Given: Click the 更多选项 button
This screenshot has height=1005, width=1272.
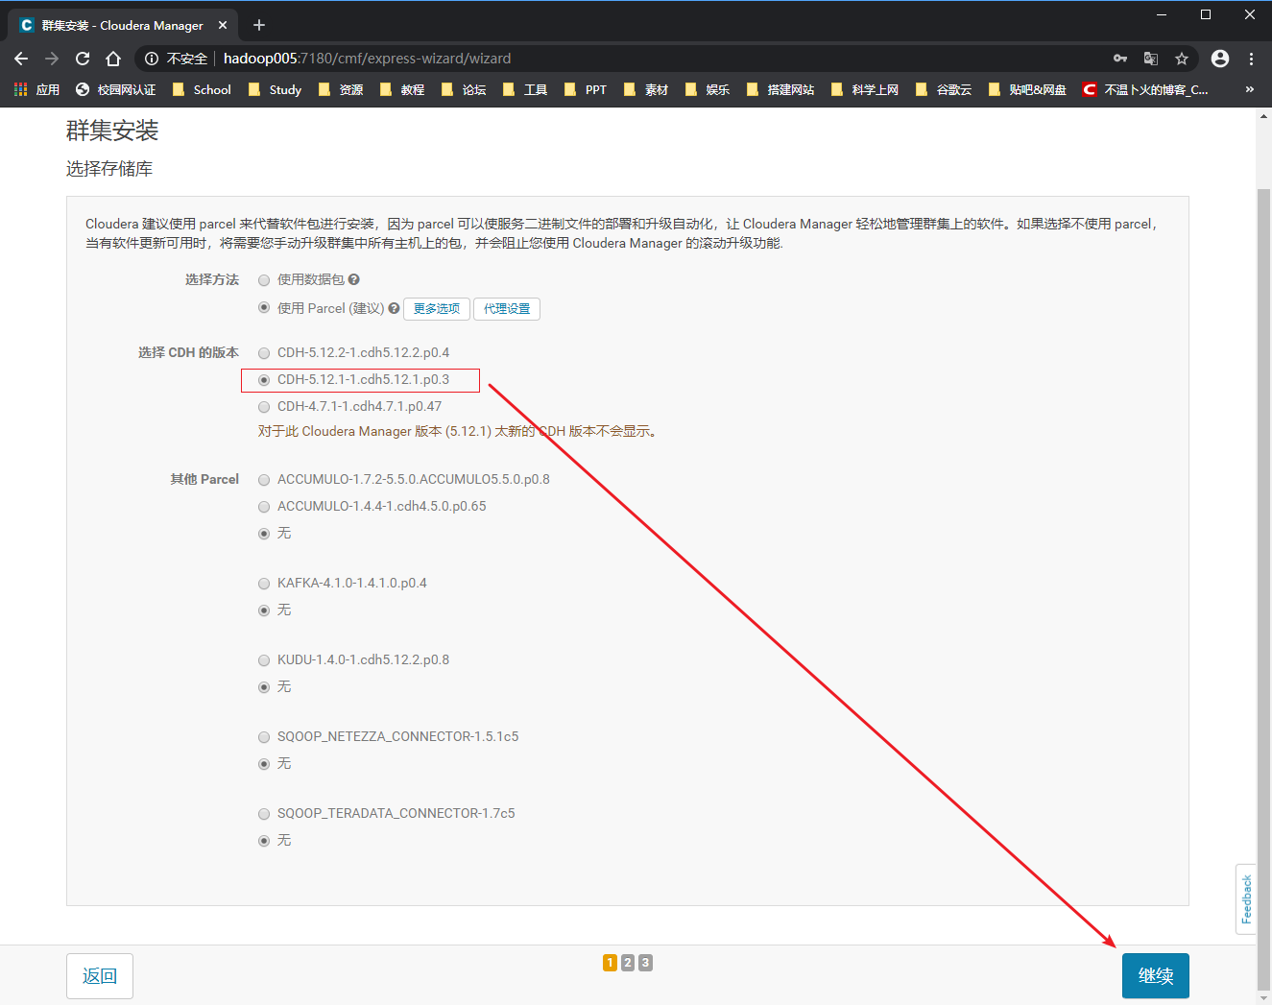Looking at the screenshot, I should [437, 308].
